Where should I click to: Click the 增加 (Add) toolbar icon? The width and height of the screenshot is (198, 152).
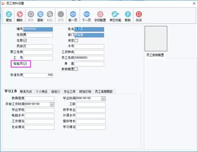coord(9,14)
